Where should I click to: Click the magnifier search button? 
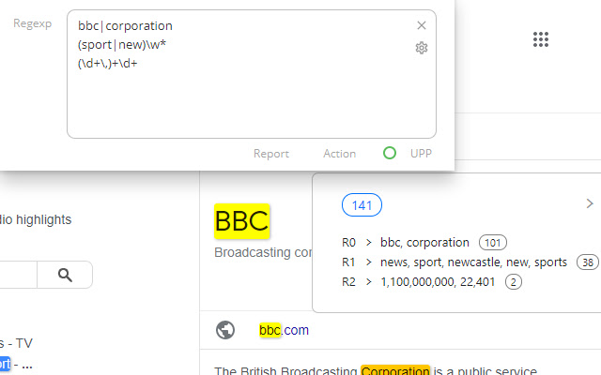pos(65,275)
